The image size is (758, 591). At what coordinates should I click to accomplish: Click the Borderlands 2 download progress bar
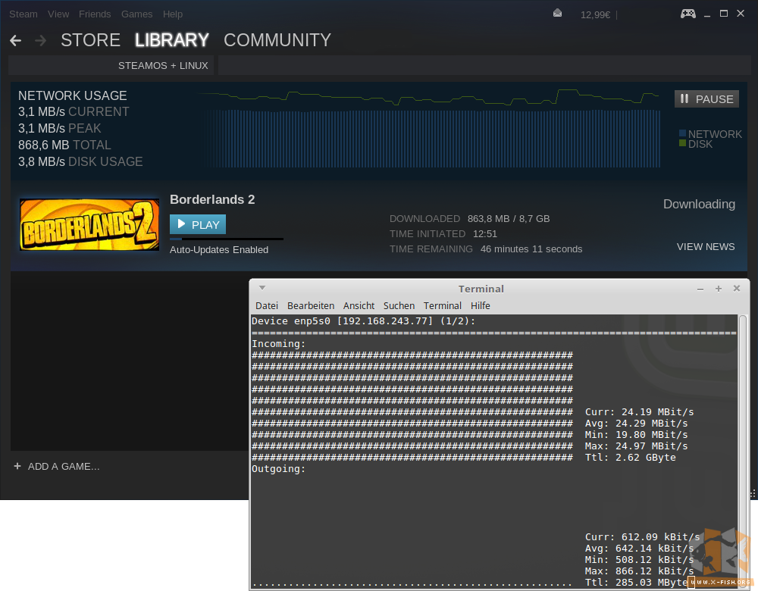coord(226,239)
